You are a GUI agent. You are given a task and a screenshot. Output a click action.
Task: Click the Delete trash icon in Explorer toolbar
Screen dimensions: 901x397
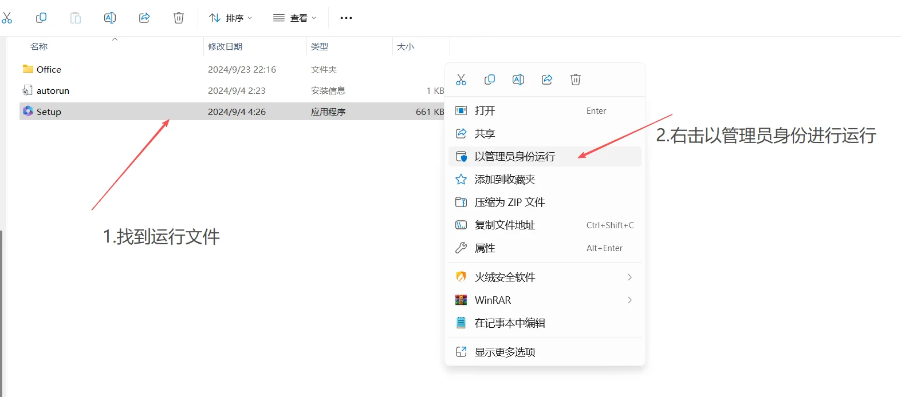[x=179, y=18]
